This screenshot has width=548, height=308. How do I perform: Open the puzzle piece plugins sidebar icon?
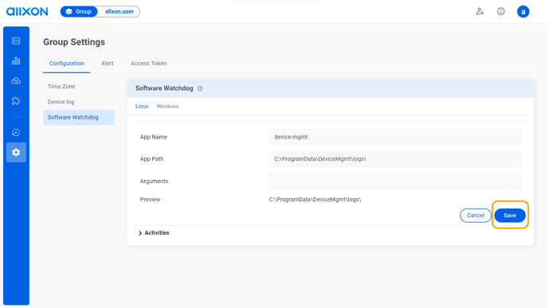point(16,101)
